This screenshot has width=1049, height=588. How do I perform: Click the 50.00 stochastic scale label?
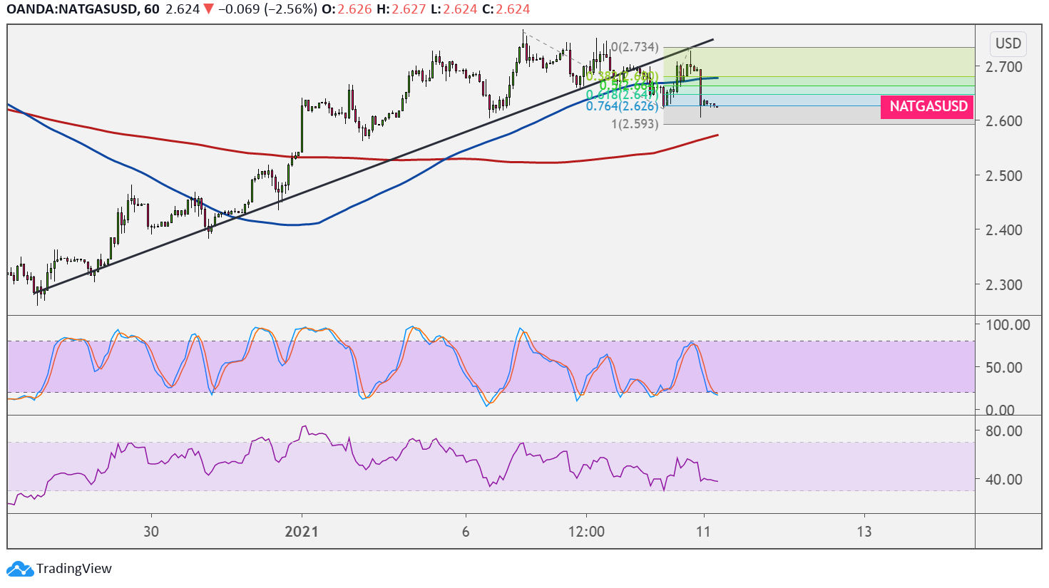point(1003,368)
